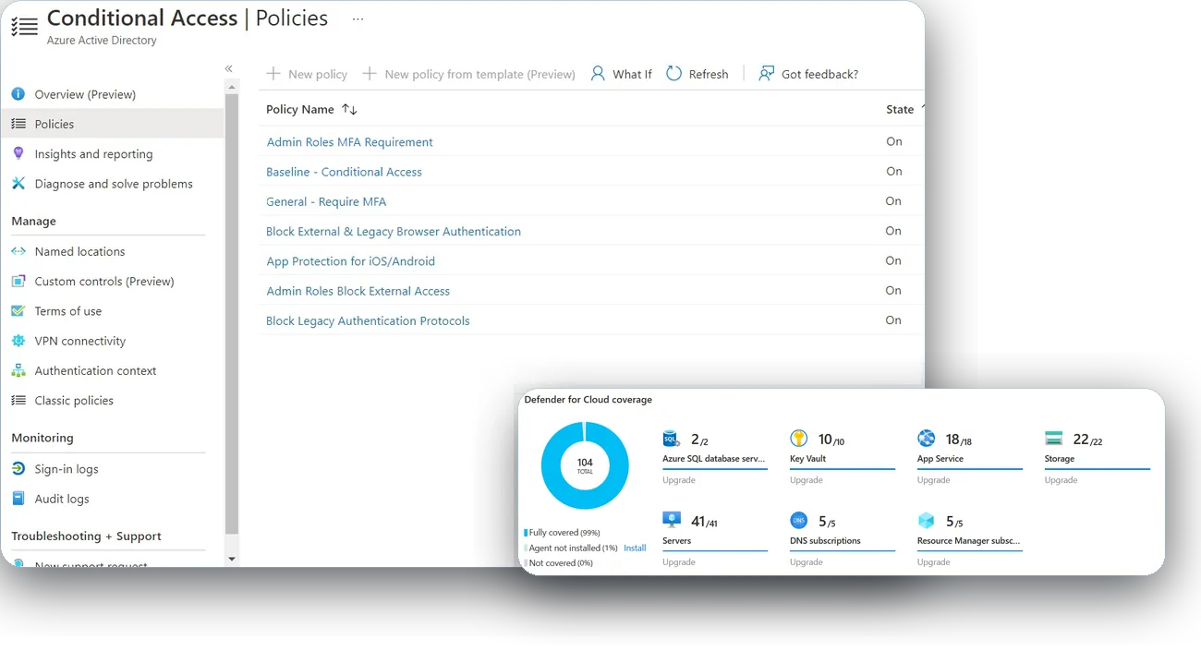1201x663 pixels.
Task: Click the What If person icon
Action: (598, 73)
